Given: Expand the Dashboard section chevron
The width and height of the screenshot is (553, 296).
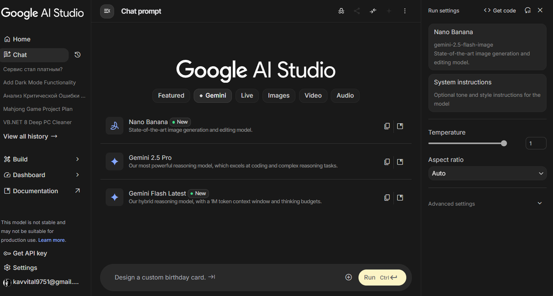Looking at the screenshot, I should click(x=77, y=175).
